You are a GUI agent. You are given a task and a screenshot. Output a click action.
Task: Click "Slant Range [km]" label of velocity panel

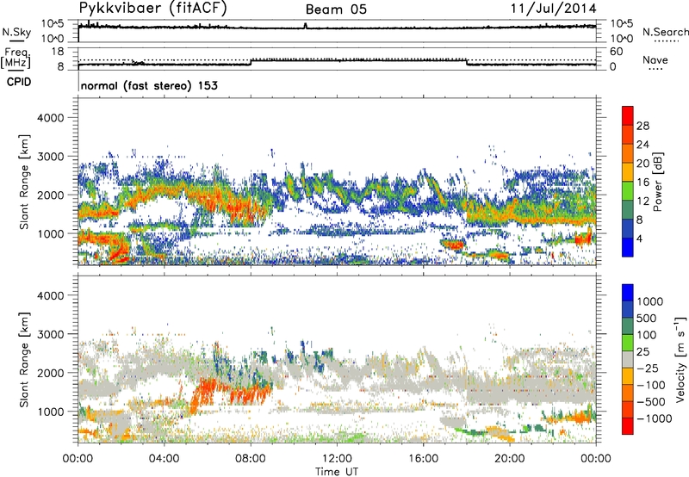point(24,360)
